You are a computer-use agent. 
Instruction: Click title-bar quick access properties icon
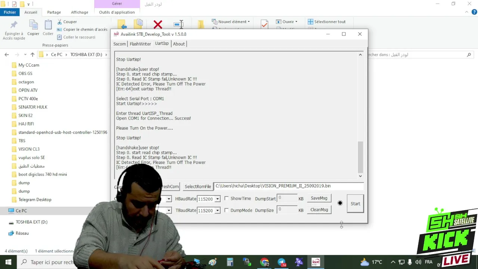(14, 4)
